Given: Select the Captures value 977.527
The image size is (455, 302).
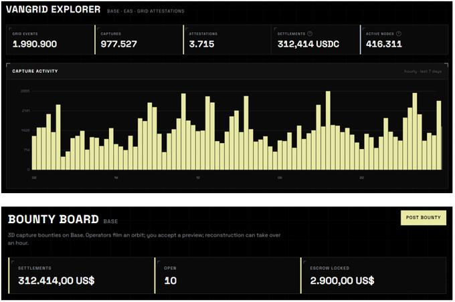Looking at the screenshot, I should 118,44.
